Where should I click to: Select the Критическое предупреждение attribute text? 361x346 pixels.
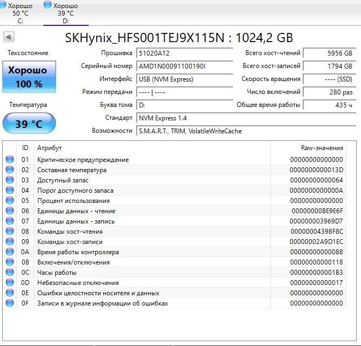[83, 160]
